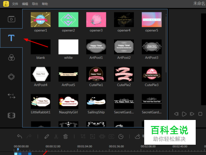Open the transitions arrows sidebar icon
This screenshot has width=206, height=155.
[x=12, y=96]
